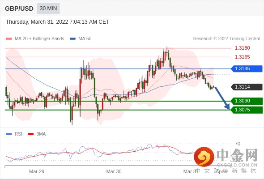Click the blue RSI color swatch
Screen dimensions: 264x179
click(9, 134)
